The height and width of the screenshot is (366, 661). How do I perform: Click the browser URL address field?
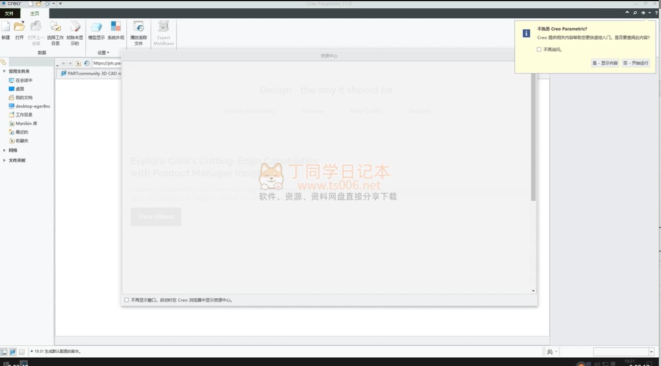click(106, 63)
